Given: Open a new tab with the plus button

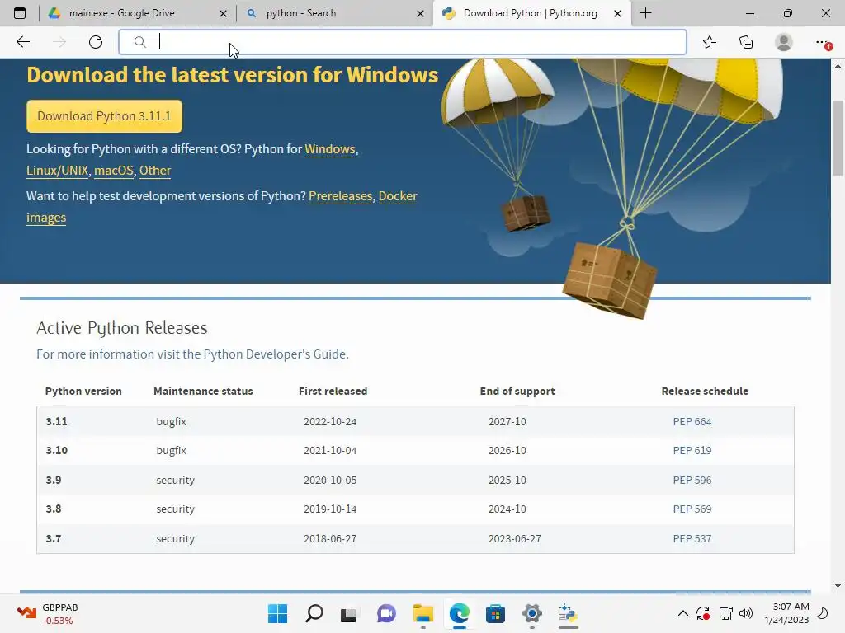Looking at the screenshot, I should [x=645, y=13].
